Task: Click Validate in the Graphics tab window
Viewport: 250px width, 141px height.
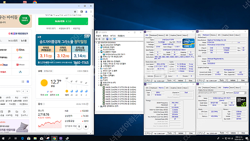Action: pyautogui.click(x=233, y=133)
